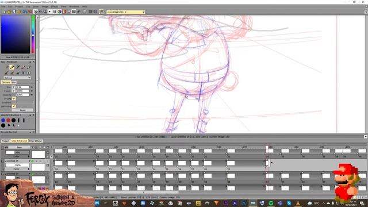Screen dimensions: 368x207
Task: Toggle green visibility dot of Untitled 25 layer
Action: pos(33,161)
